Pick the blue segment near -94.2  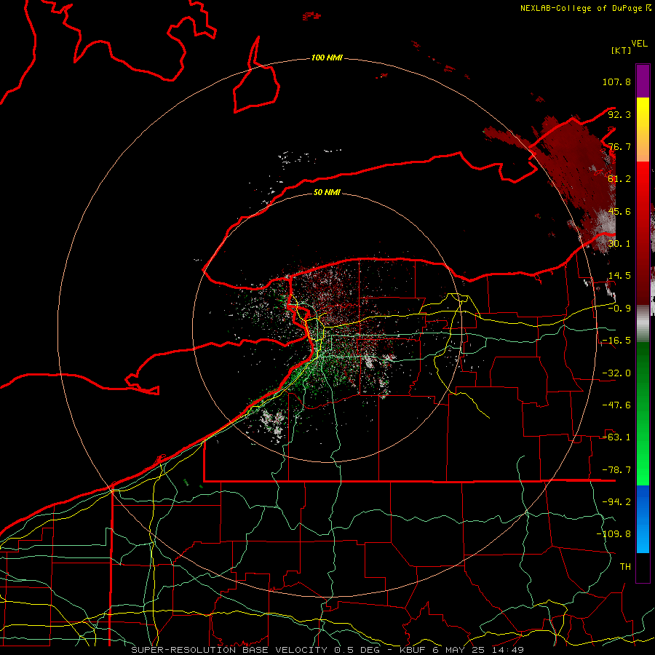643,501
